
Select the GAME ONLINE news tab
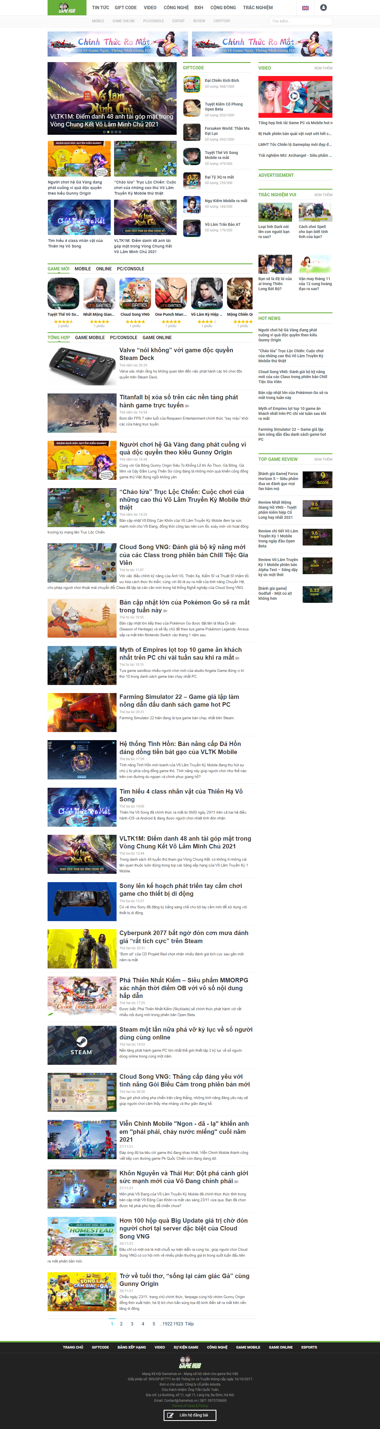point(157,337)
